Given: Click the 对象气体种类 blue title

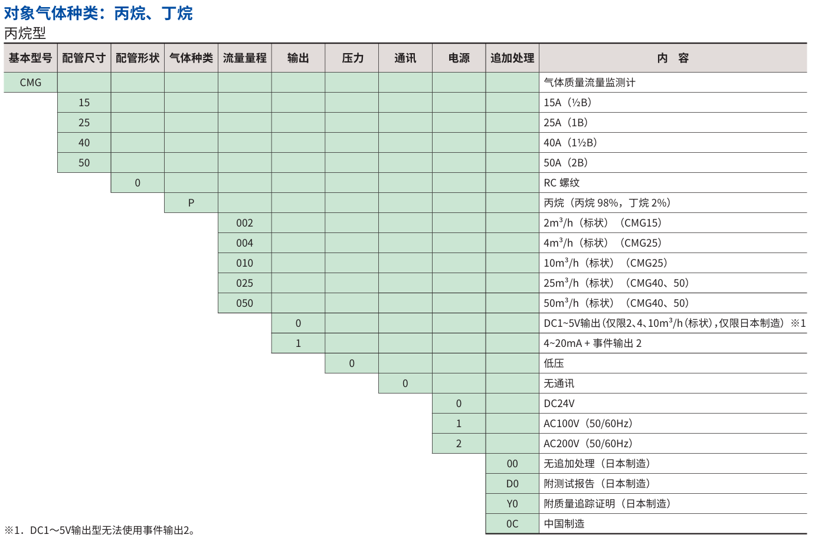Looking at the screenshot, I should [x=99, y=13].
